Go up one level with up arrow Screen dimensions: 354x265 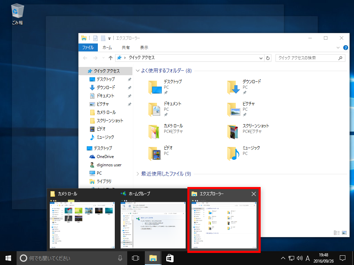(110, 58)
